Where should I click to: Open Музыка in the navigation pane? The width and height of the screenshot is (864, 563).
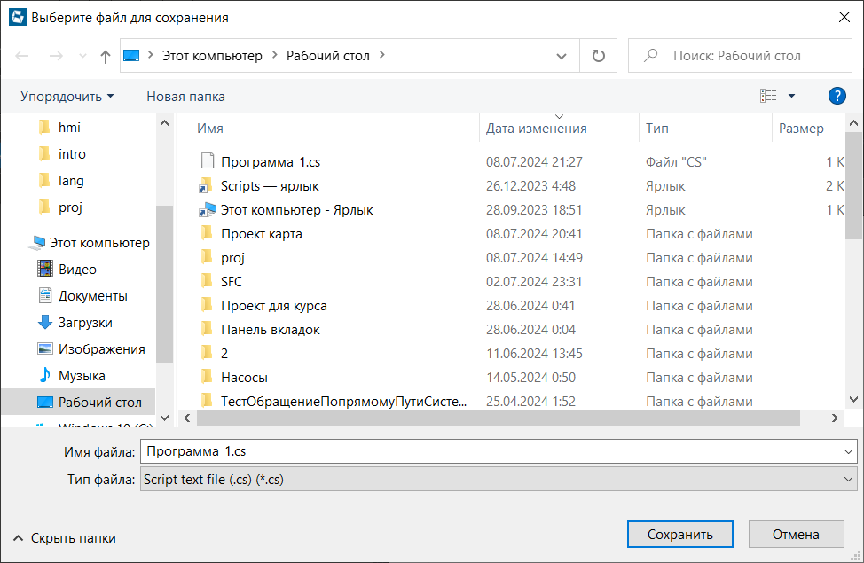(82, 376)
